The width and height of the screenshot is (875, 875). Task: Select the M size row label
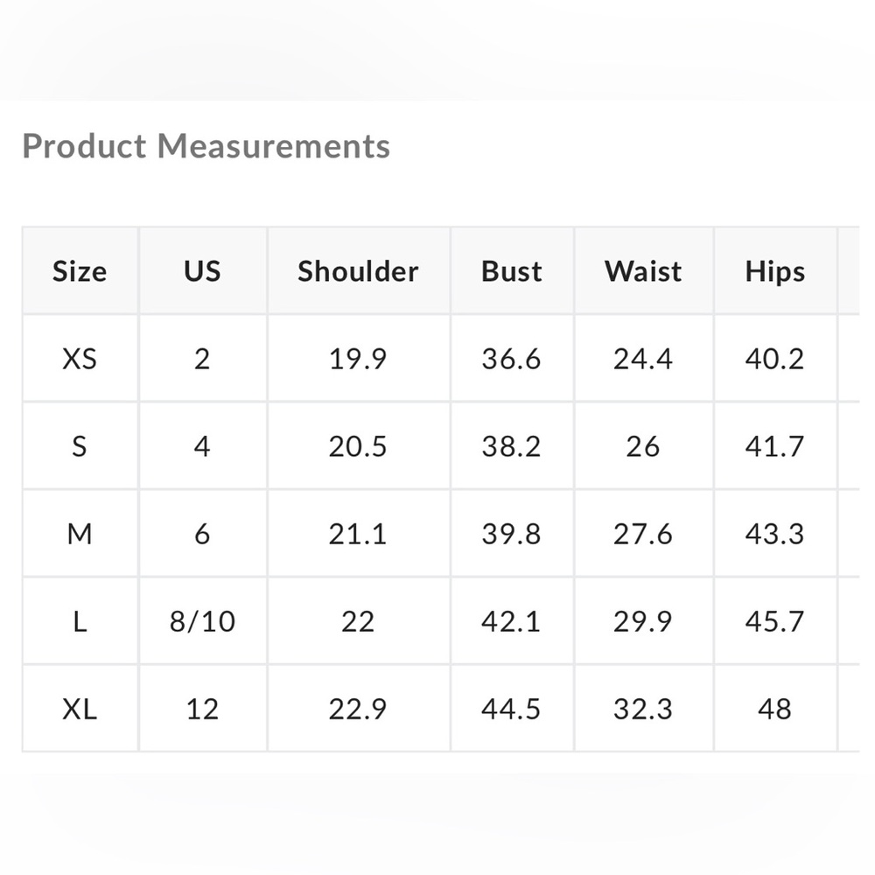point(80,534)
